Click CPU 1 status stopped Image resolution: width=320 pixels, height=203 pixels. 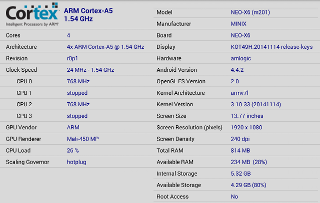(x=77, y=93)
